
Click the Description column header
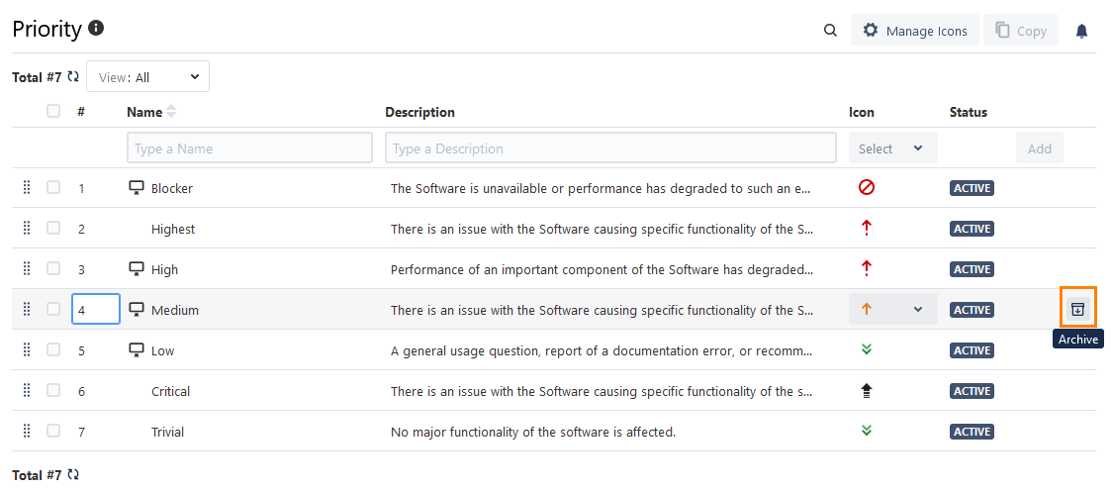tap(420, 112)
